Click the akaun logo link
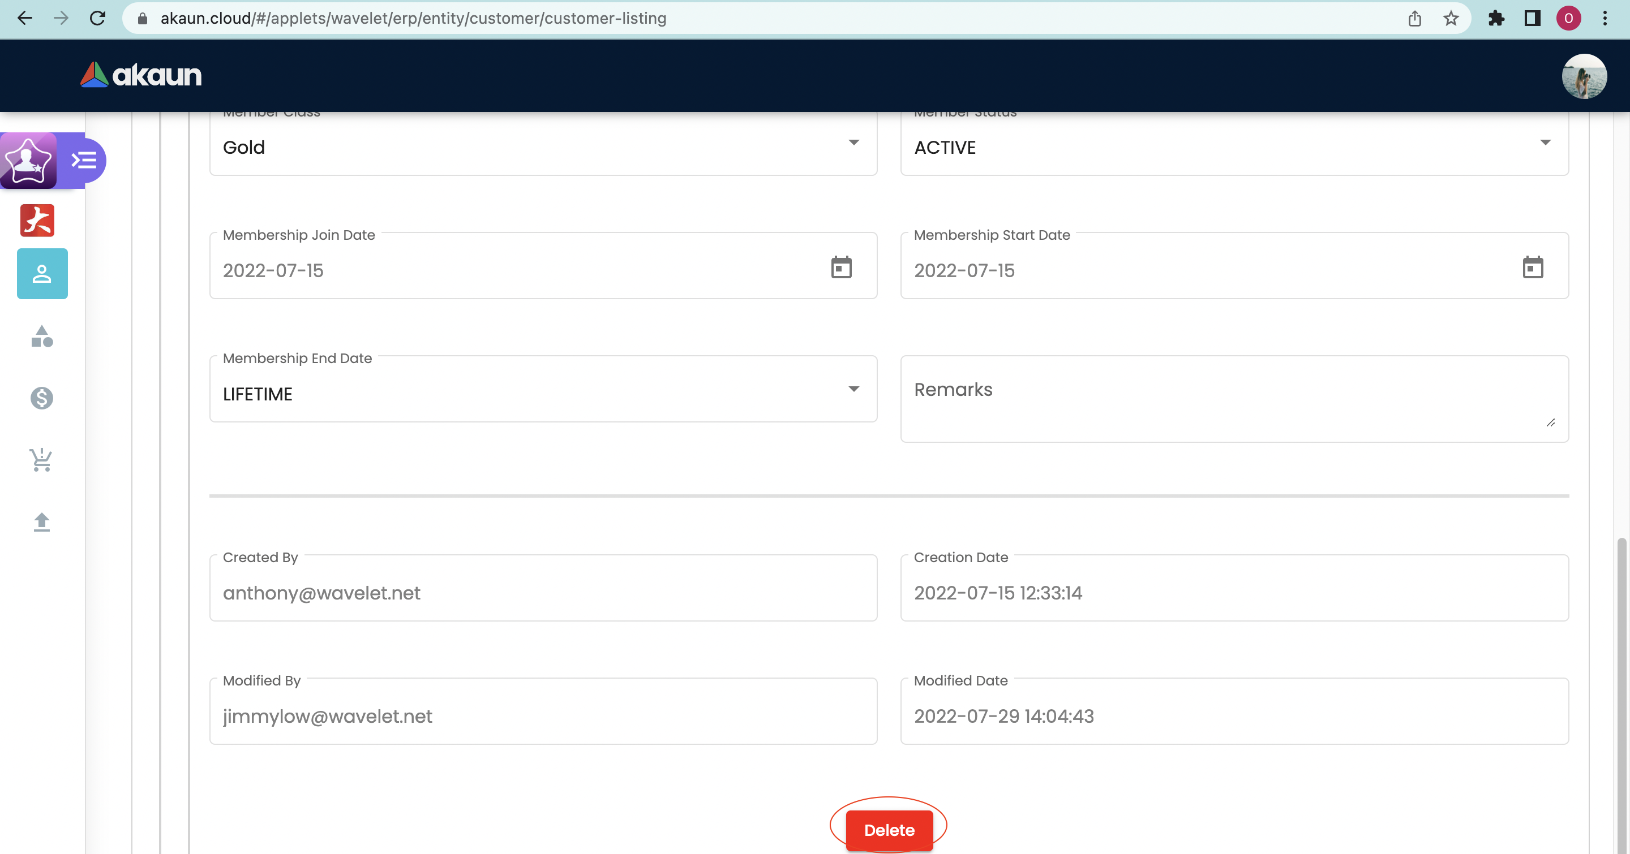This screenshot has width=1630, height=854. click(141, 75)
